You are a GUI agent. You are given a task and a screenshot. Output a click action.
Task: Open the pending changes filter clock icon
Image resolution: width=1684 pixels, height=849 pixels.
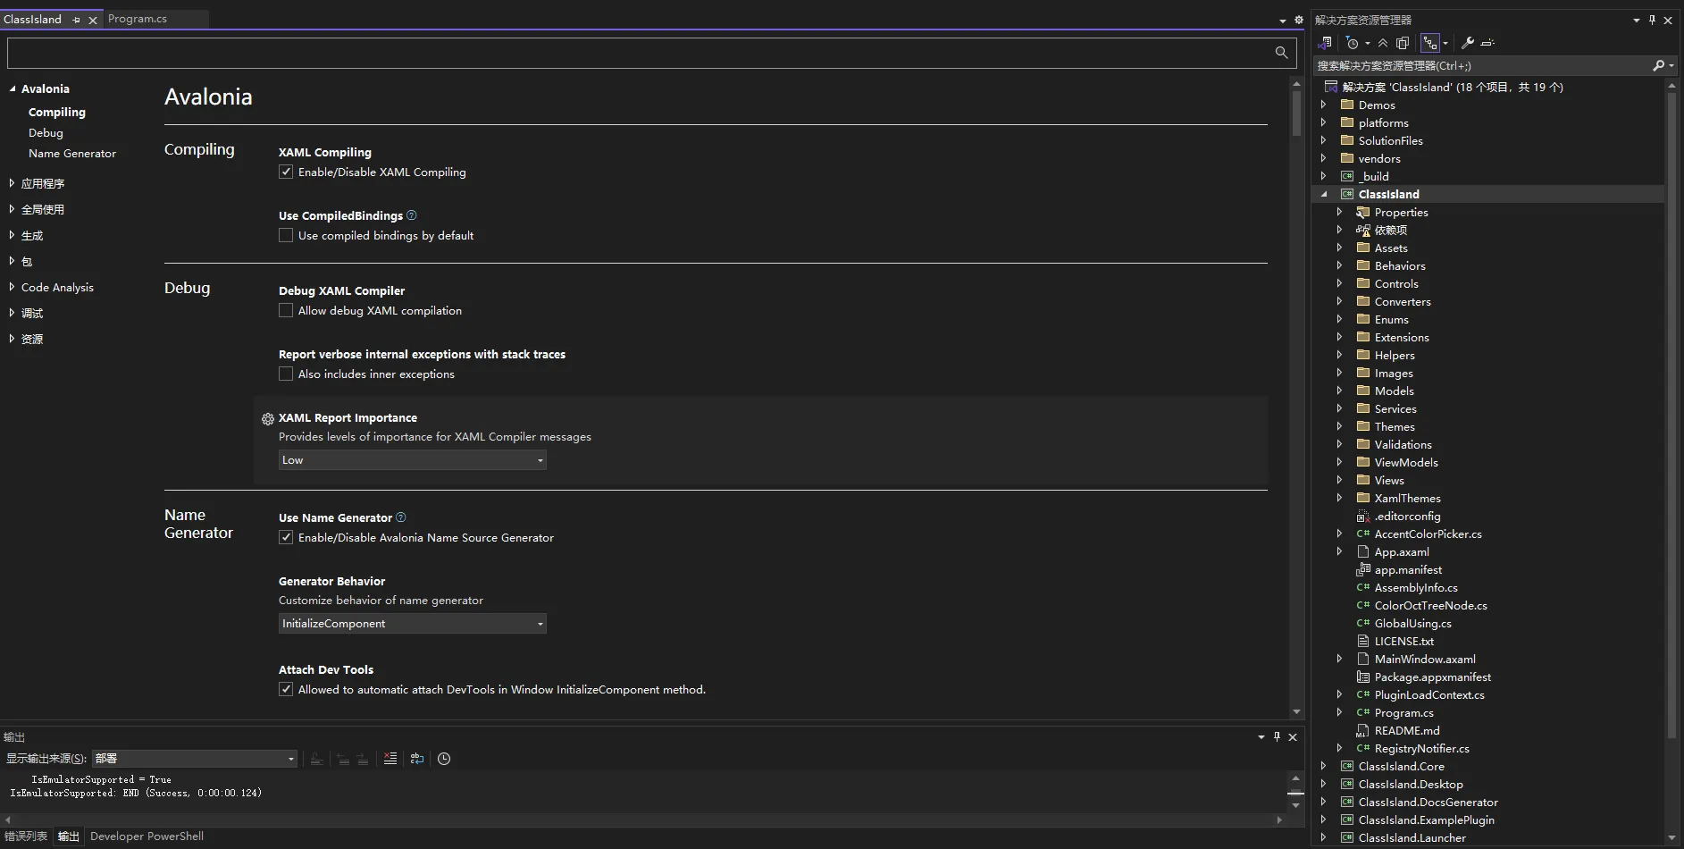(x=1352, y=43)
